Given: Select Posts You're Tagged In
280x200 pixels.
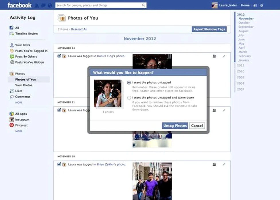Looking at the screenshot, I should tap(31, 51).
